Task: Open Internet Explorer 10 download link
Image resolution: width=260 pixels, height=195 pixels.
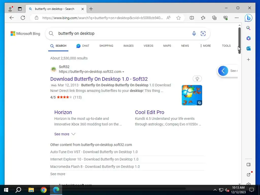Action: (x=94, y=159)
